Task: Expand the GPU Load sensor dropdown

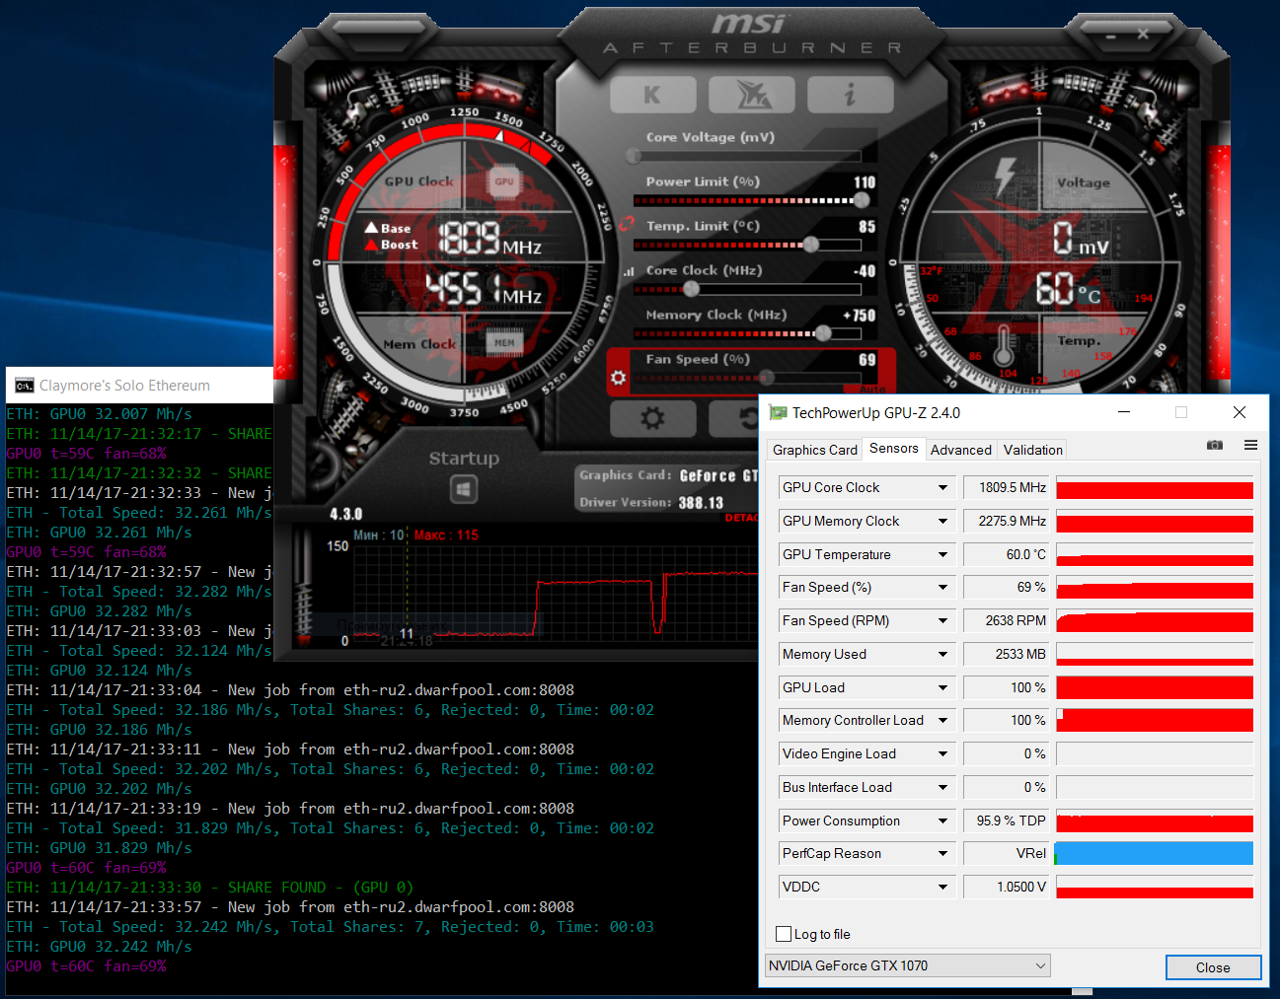Action: [x=942, y=688]
